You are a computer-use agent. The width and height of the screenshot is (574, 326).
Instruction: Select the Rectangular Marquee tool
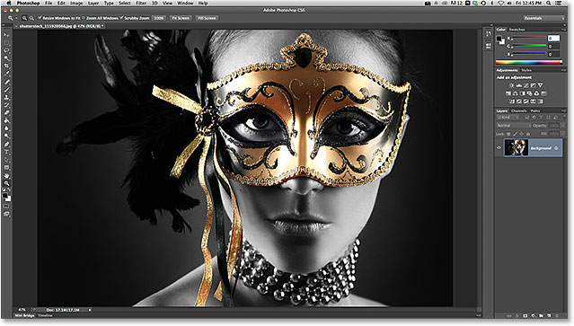[6, 43]
